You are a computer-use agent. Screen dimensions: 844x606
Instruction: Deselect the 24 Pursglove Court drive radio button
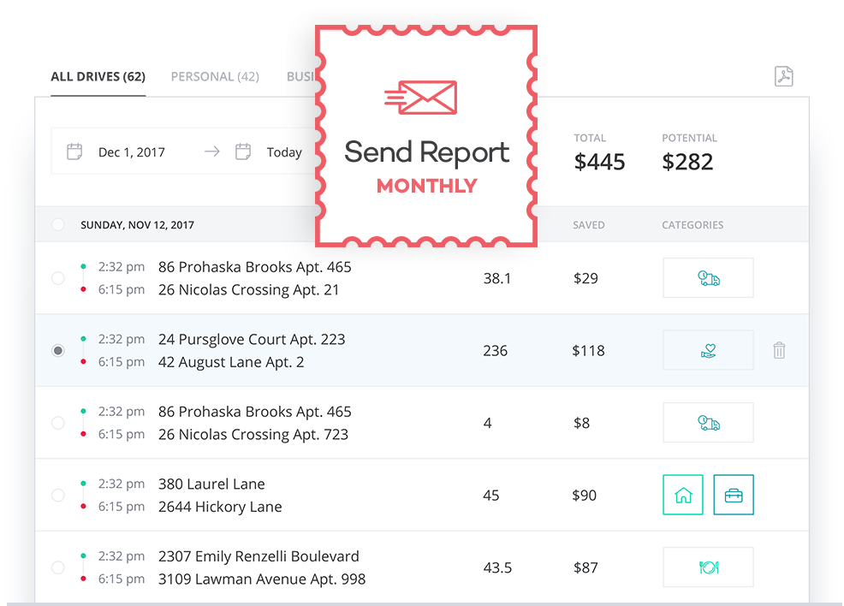point(57,351)
